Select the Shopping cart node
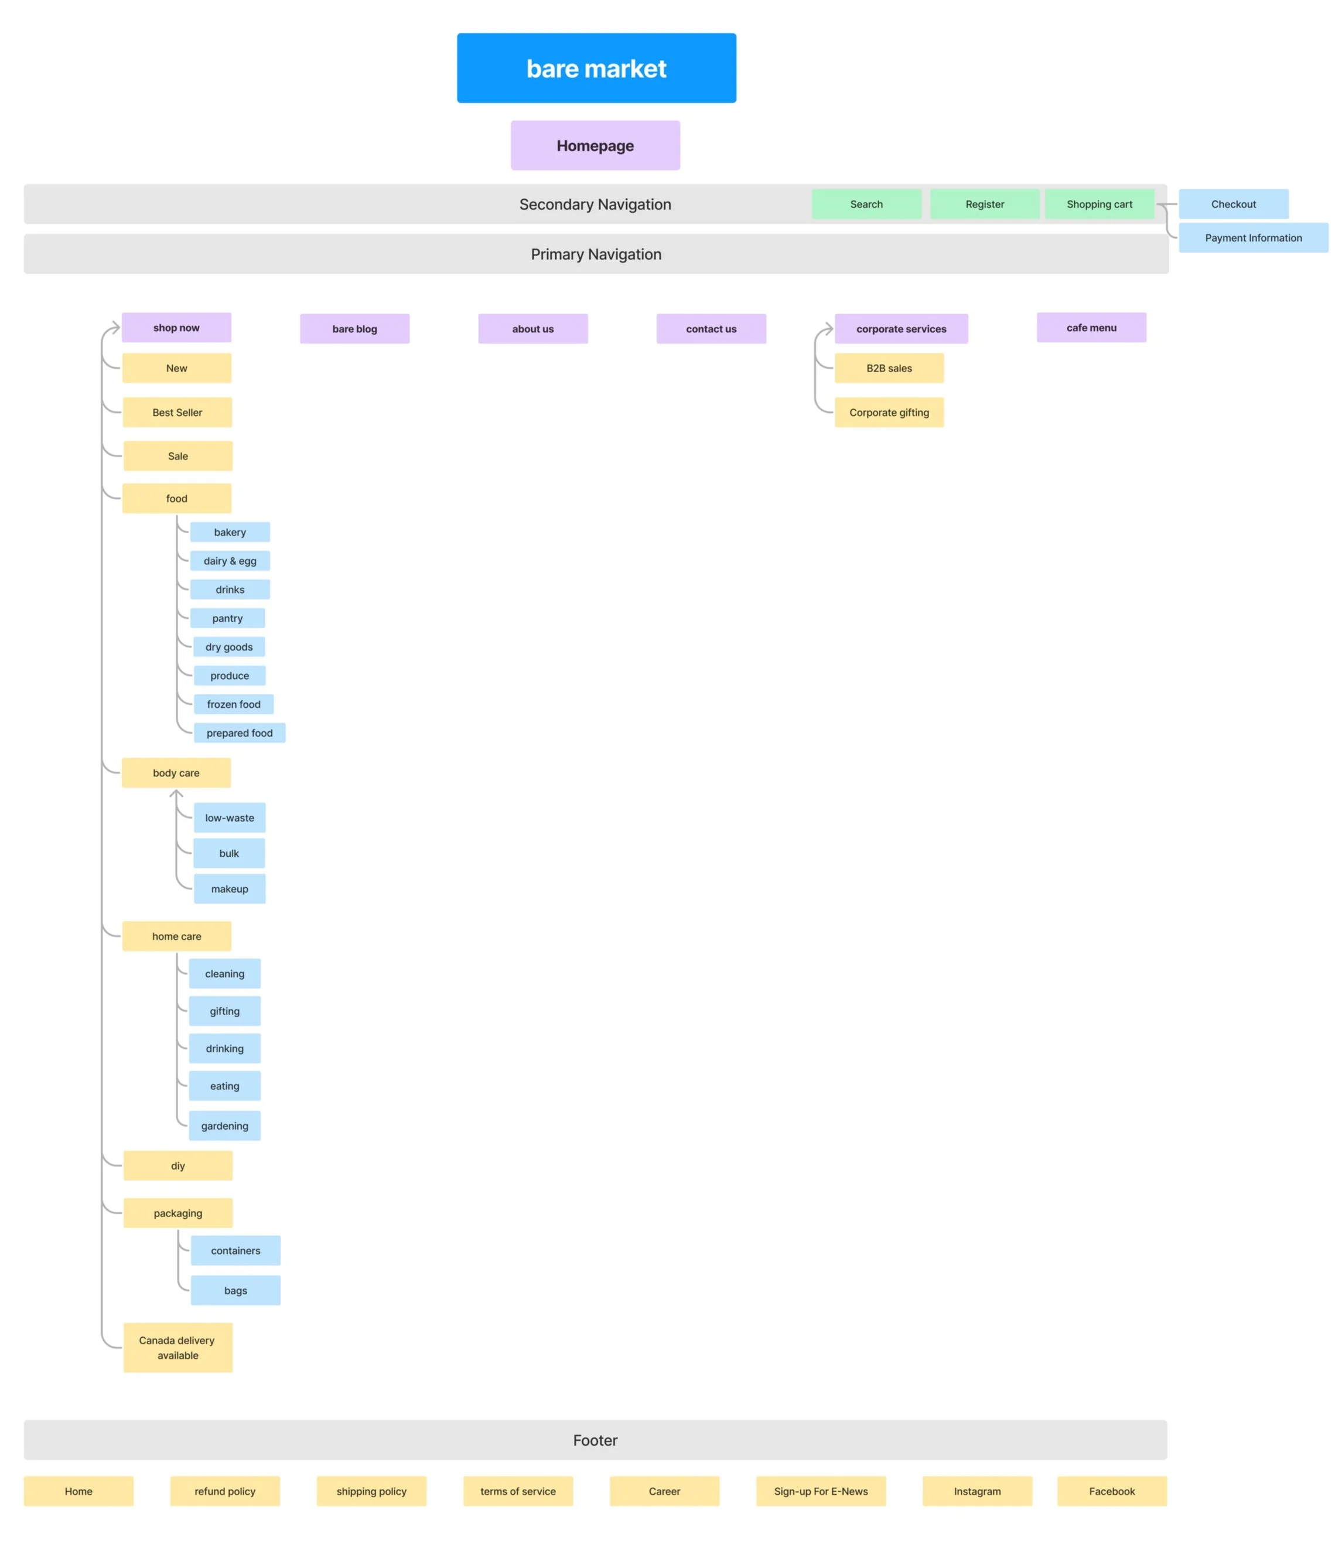The image size is (1335, 1544). tap(1099, 204)
